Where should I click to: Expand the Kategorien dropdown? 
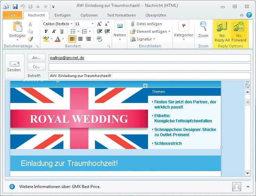click(x=184, y=39)
